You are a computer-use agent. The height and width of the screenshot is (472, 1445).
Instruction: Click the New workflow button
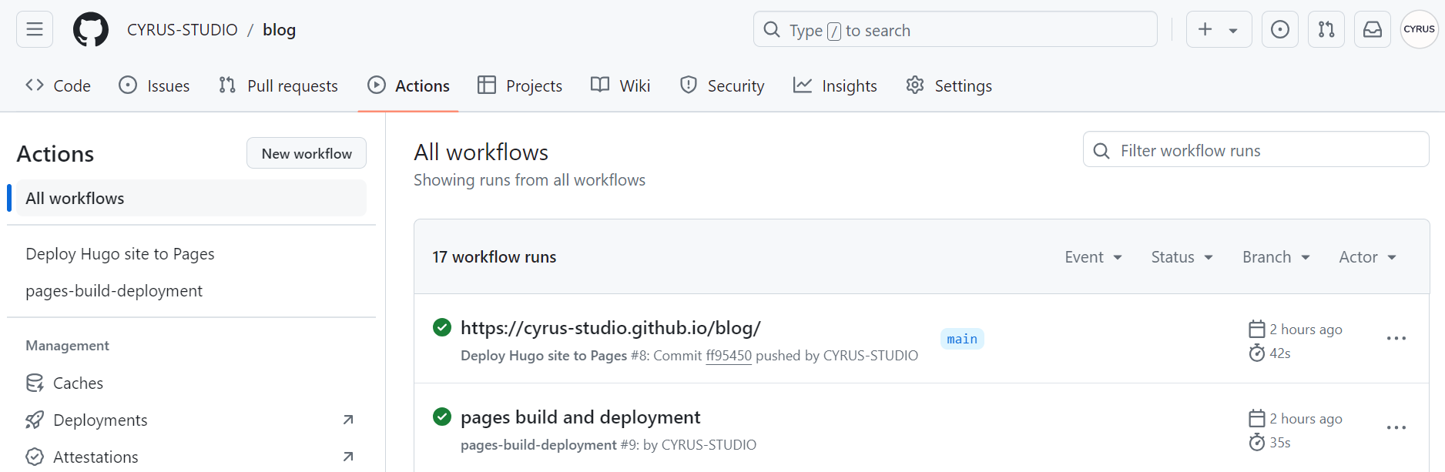coord(307,153)
